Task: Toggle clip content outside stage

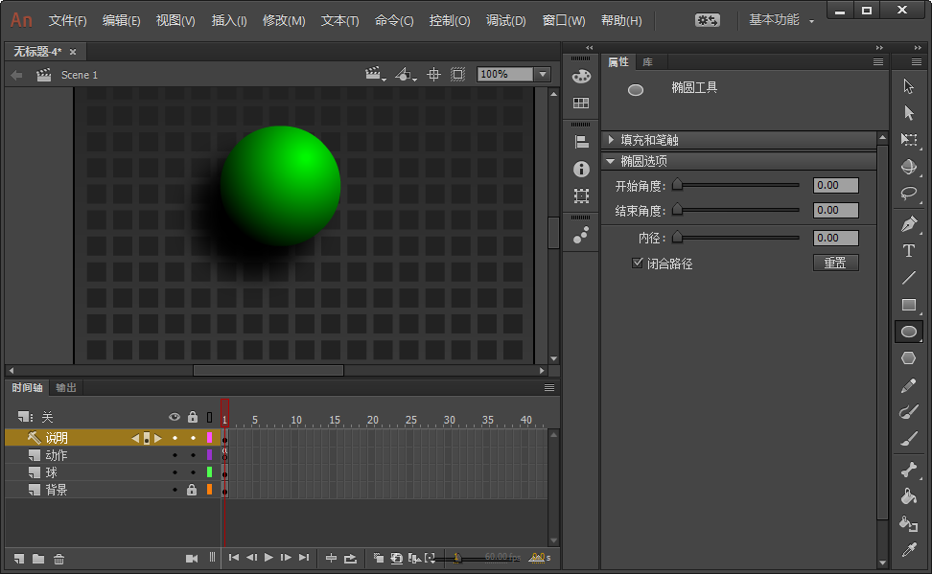Action: (x=457, y=75)
